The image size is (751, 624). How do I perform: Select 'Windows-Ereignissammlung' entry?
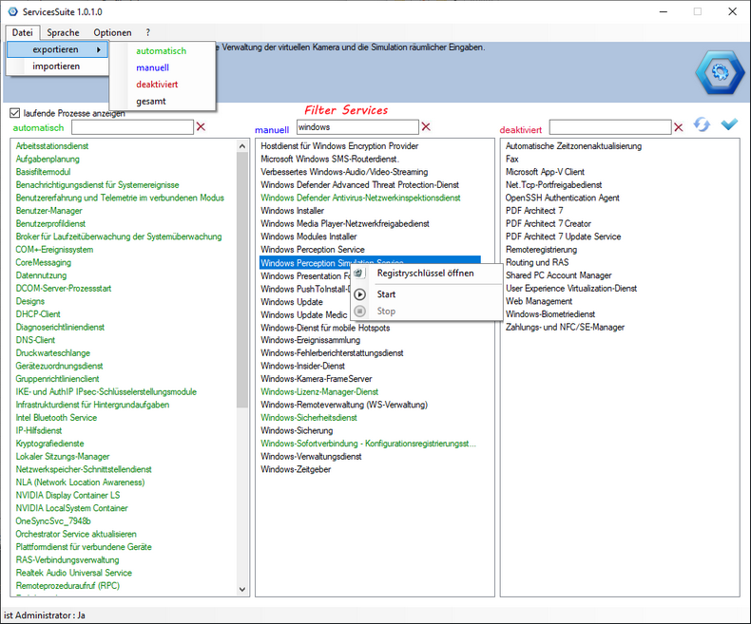(x=310, y=340)
